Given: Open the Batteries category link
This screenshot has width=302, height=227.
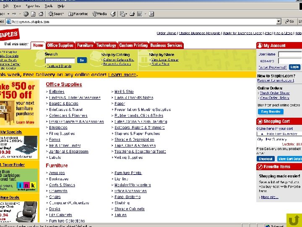Looking at the screenshot, I should click(x=57, y=92).
